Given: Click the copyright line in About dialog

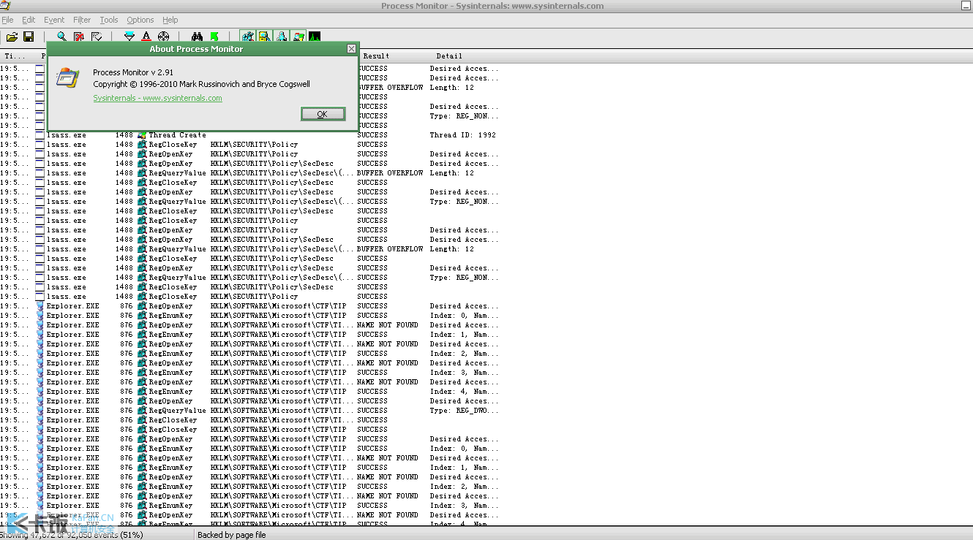Looking at the screenshot, I should [201, 84].
